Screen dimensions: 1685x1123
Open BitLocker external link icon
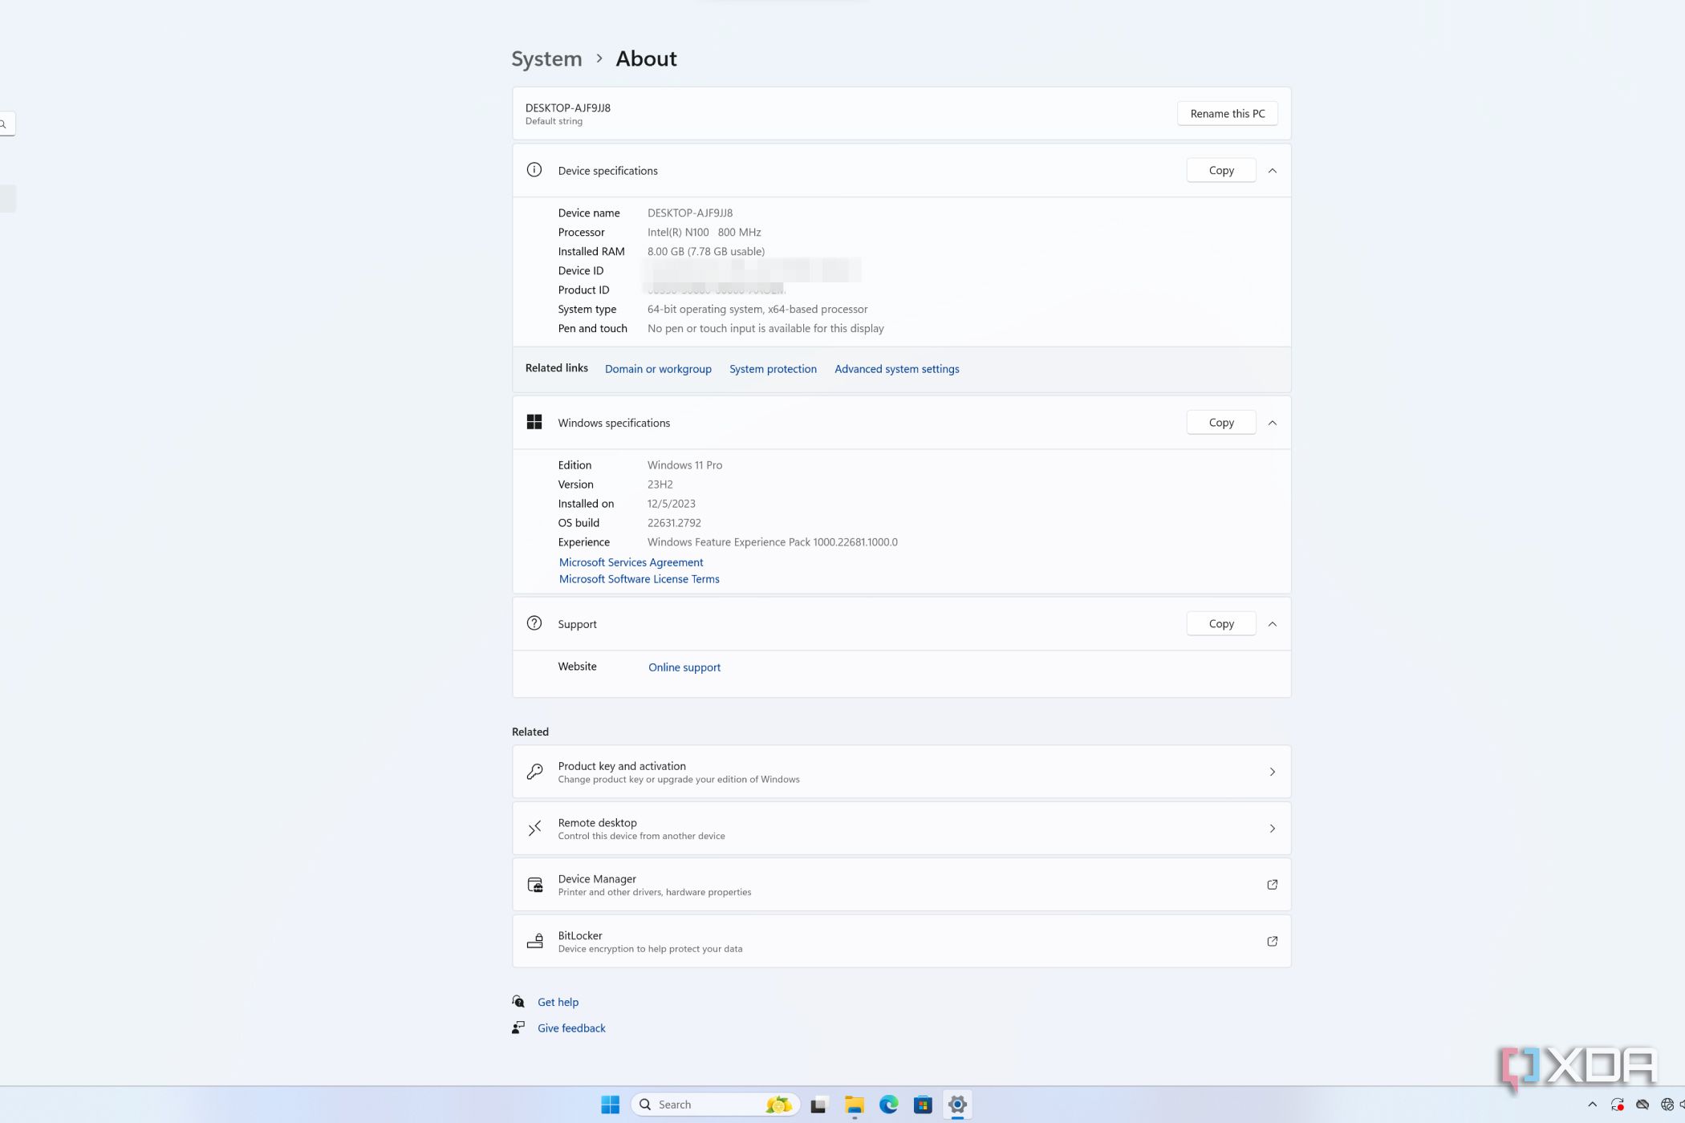coord(1272,941)
